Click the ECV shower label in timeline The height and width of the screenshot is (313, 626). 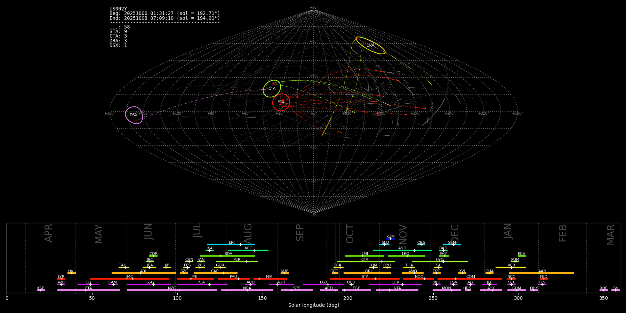522,254
